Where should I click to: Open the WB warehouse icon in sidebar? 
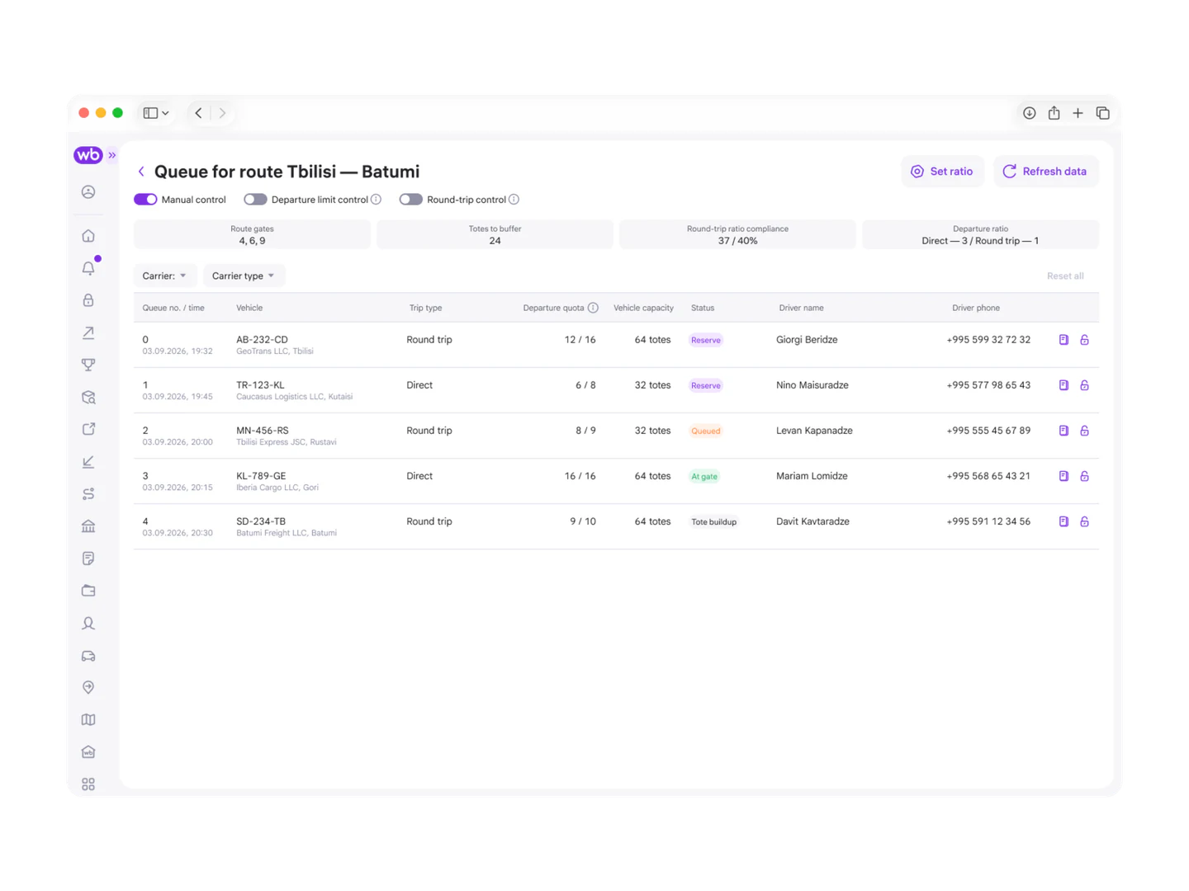(88, 752)
